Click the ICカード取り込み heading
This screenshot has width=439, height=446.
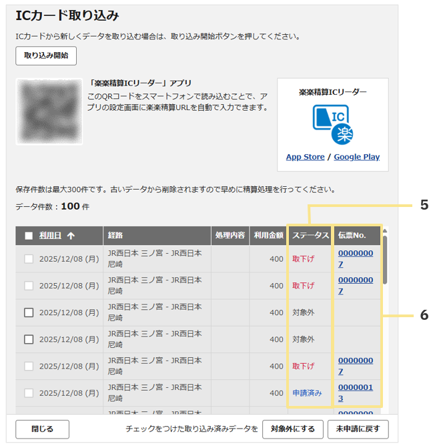coord(67,15)
